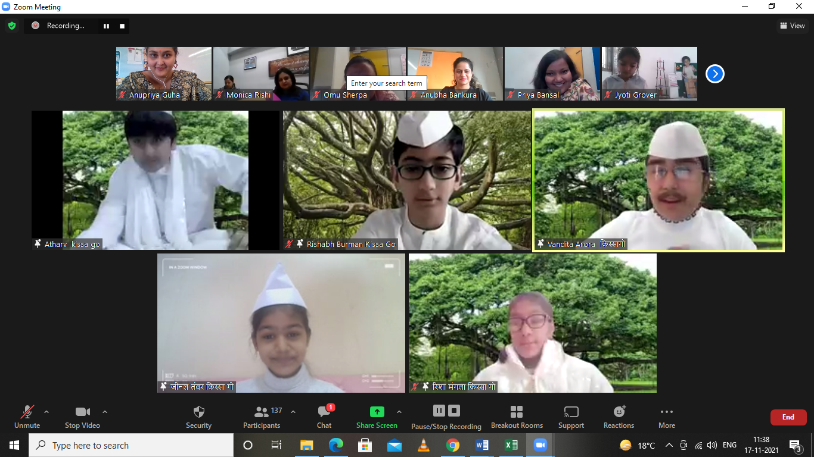Expand video options arrow beside Stop Video
814x457 pixels.
[x=105, y=411]
